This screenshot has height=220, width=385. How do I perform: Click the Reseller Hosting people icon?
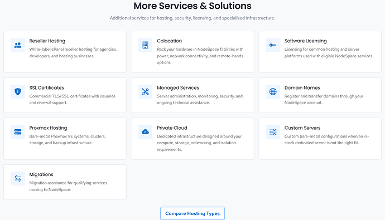click(18, 45)
